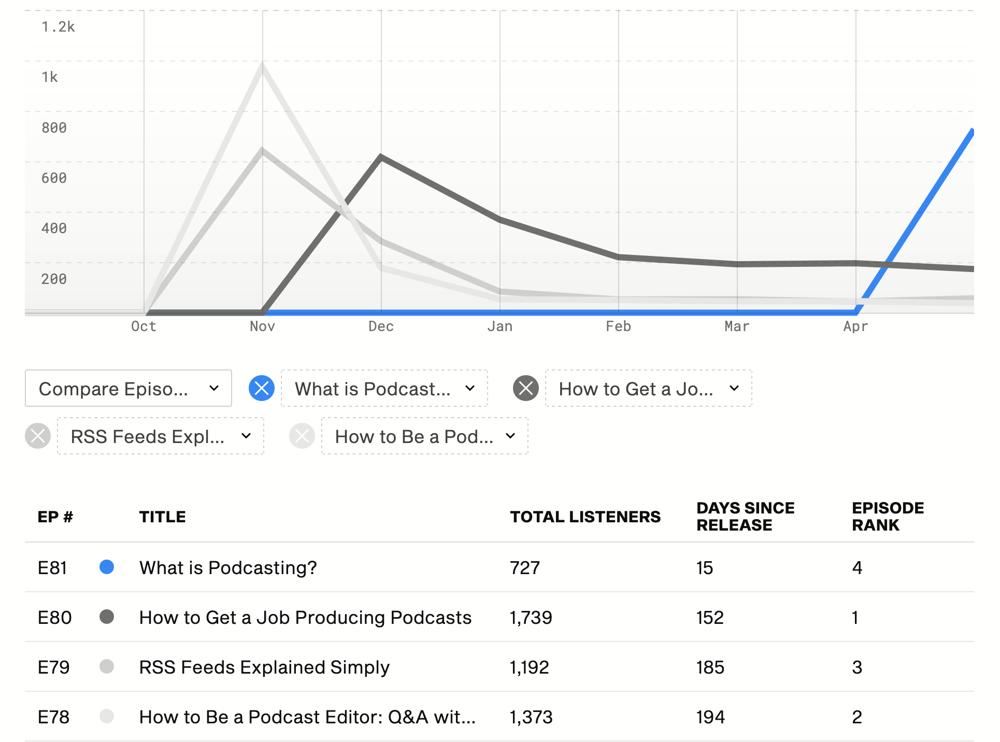1000x742 pixels.
Task: Remove the How to Be a Podcast Editor chip
Action: 302,436
